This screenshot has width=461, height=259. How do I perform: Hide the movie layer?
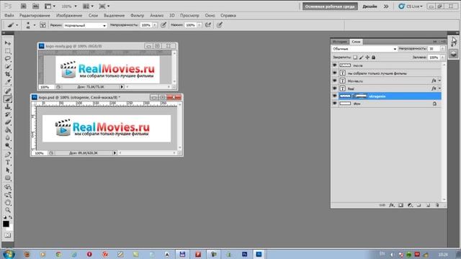click(334, 65)
